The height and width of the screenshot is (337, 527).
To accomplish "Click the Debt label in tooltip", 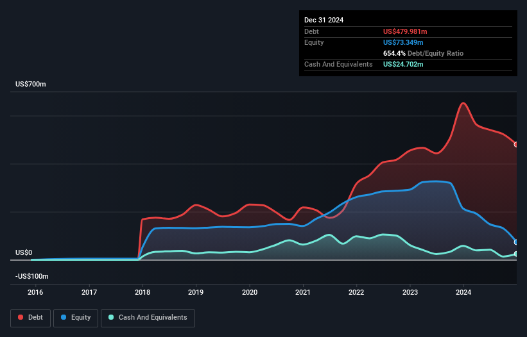I will click(x=311, y=31).
